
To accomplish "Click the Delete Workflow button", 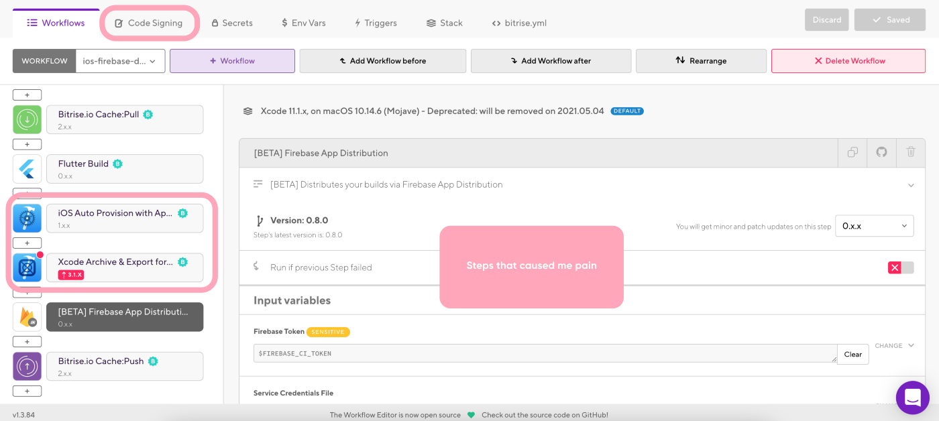I will (848, 60).
